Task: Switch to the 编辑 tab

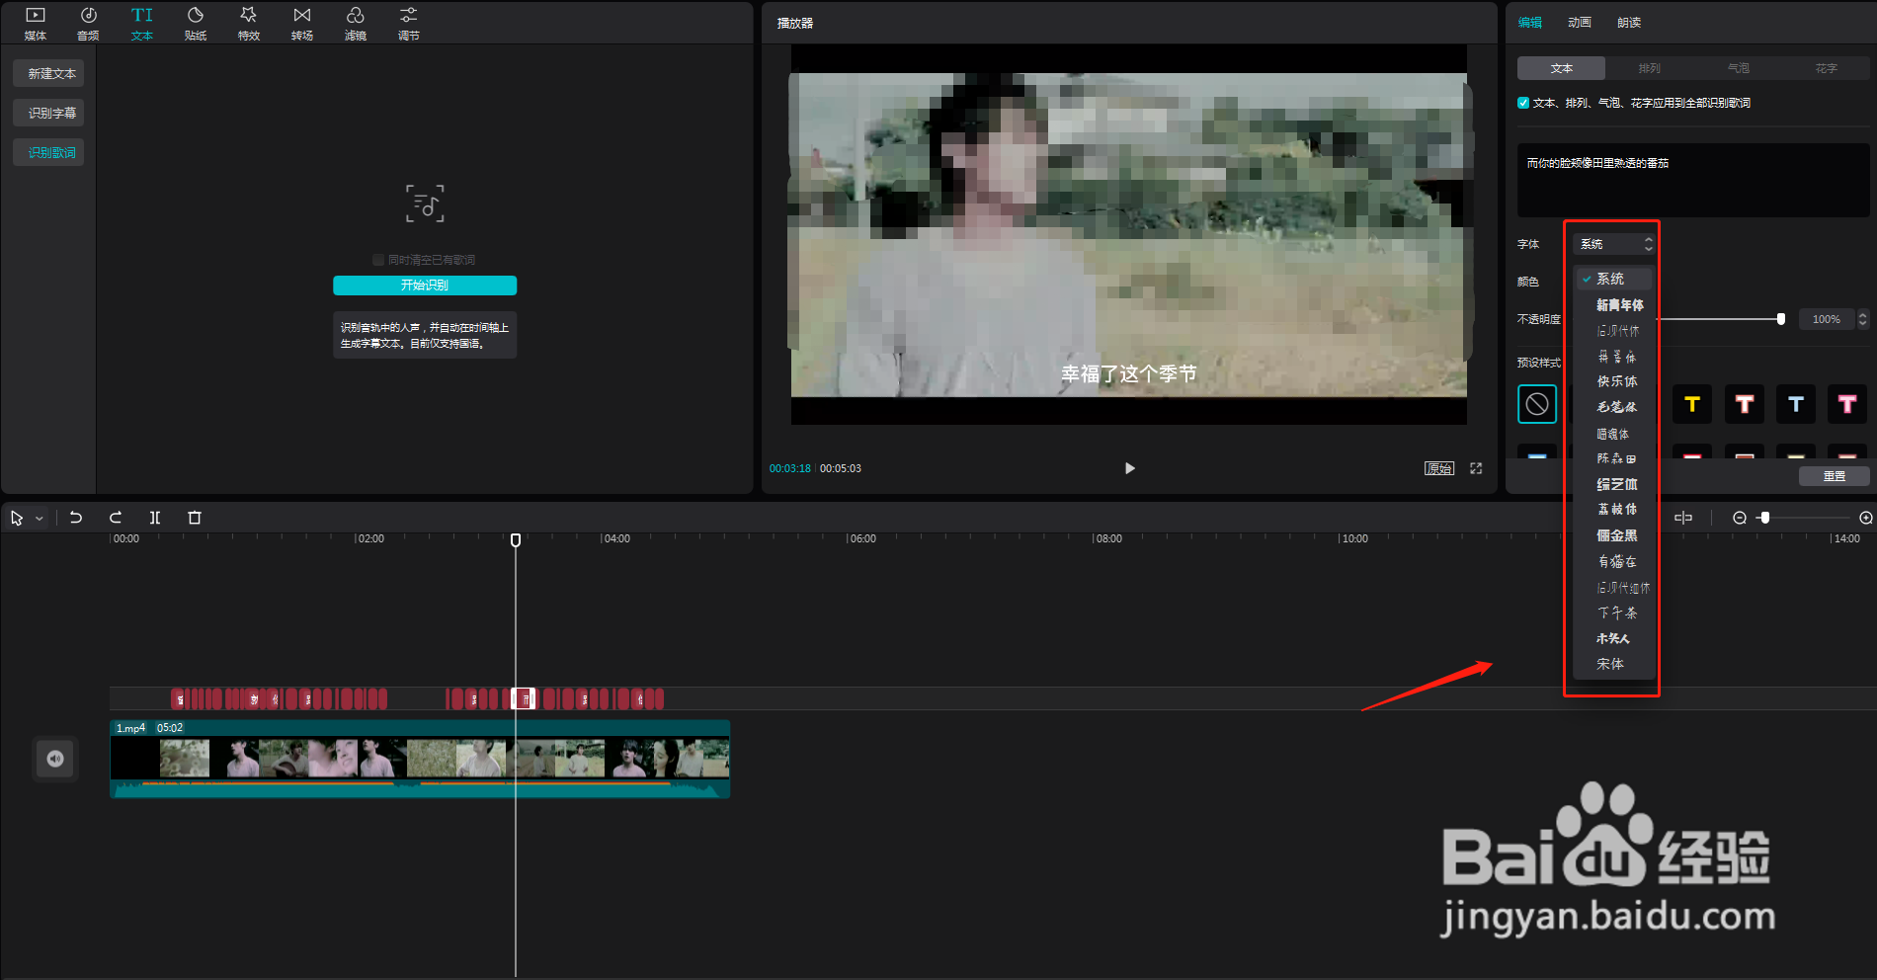Action: (x=1530, y=23)
